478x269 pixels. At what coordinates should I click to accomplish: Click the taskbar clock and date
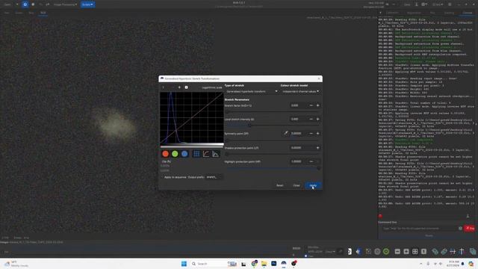[x=454, y=264]
